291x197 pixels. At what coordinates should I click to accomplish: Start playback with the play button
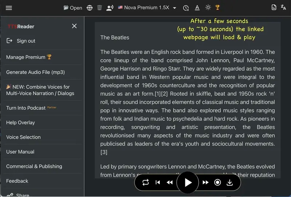pos(187,183)
